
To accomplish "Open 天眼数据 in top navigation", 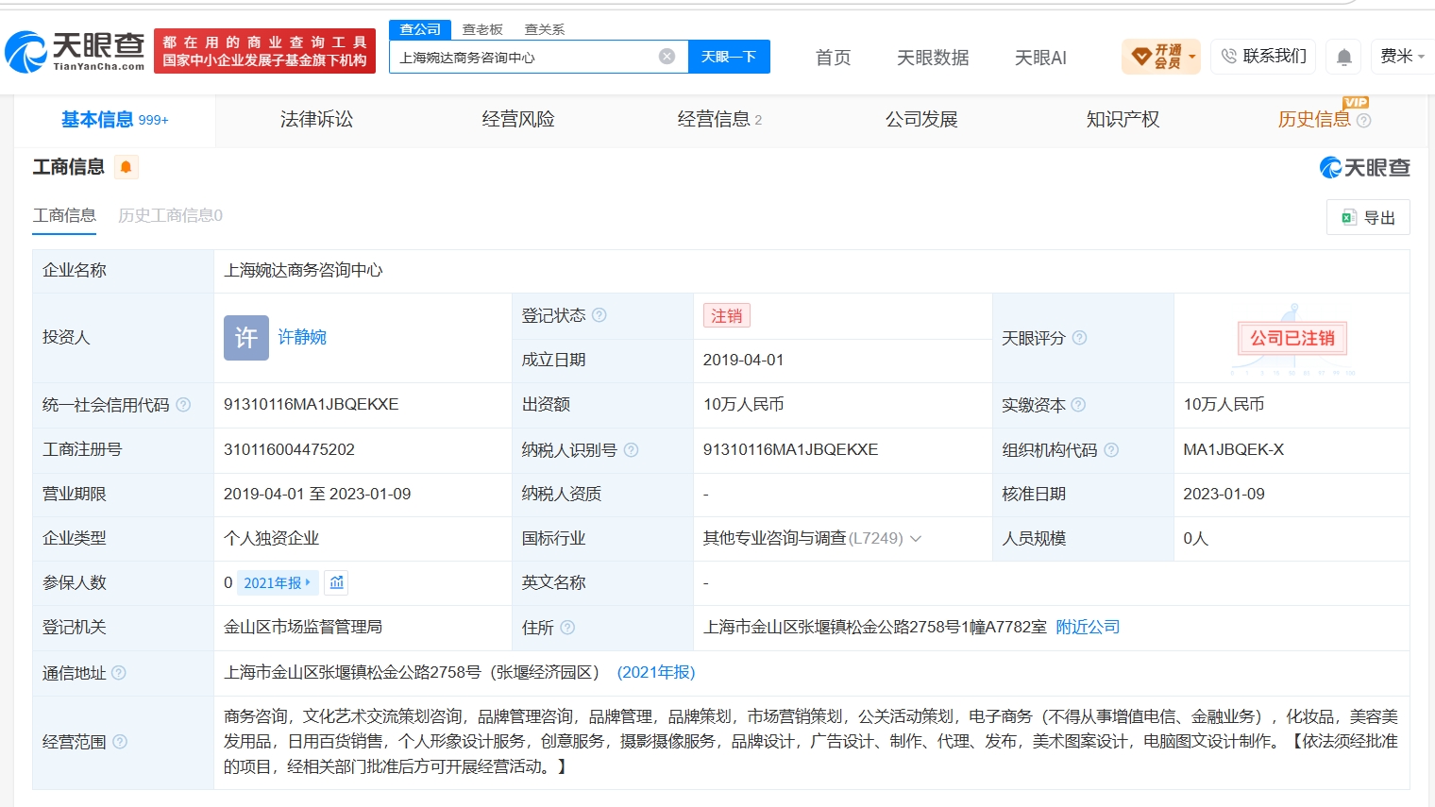I will tap(933, 58).
